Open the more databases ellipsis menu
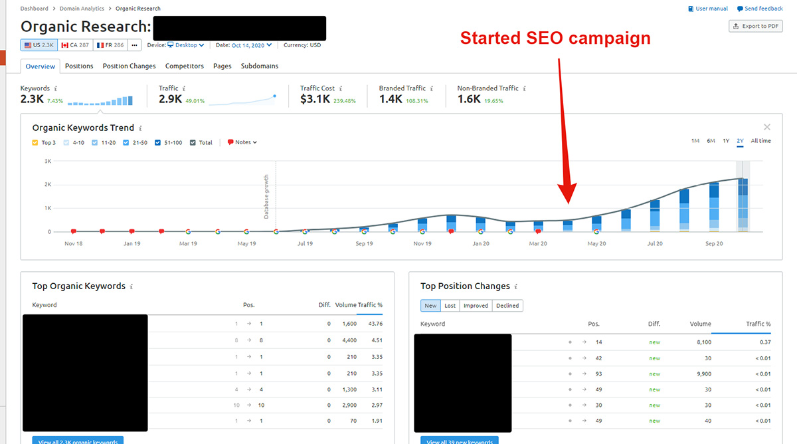Screen dimensions: 797x444 (133, 45)
